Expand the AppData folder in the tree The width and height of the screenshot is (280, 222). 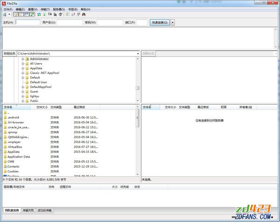click(23, 68)
